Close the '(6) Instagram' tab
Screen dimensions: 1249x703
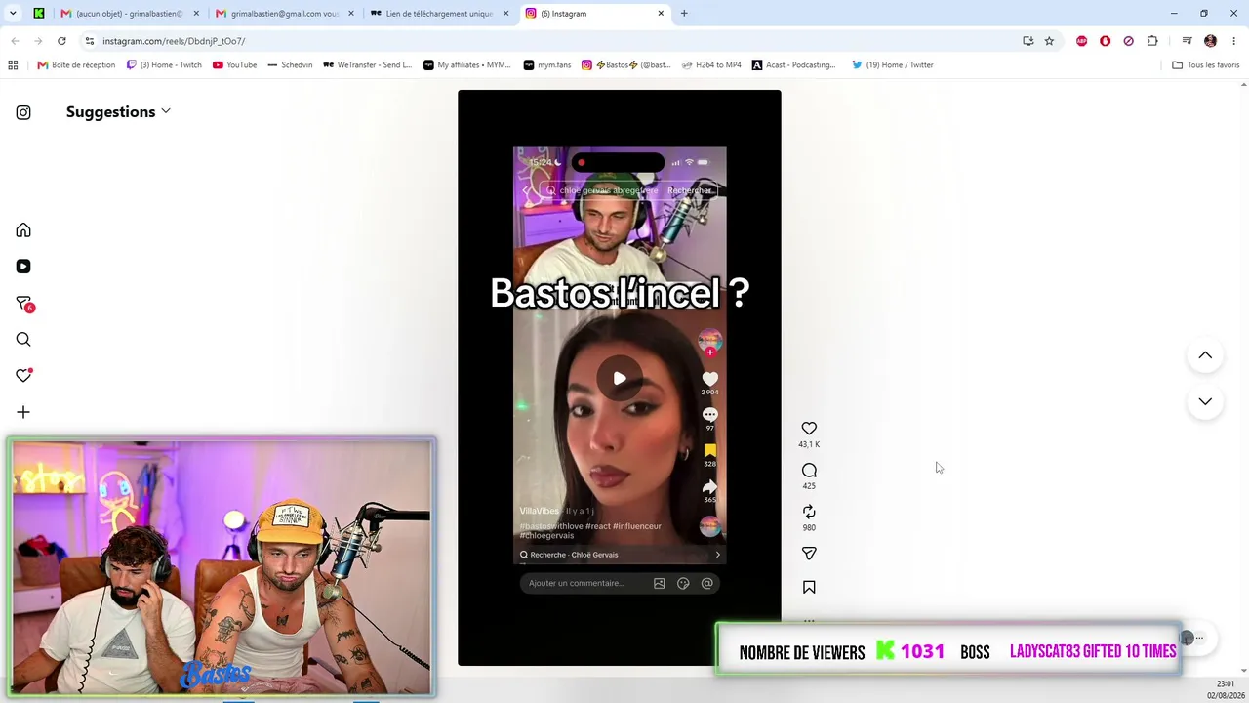tap(661, 14)
